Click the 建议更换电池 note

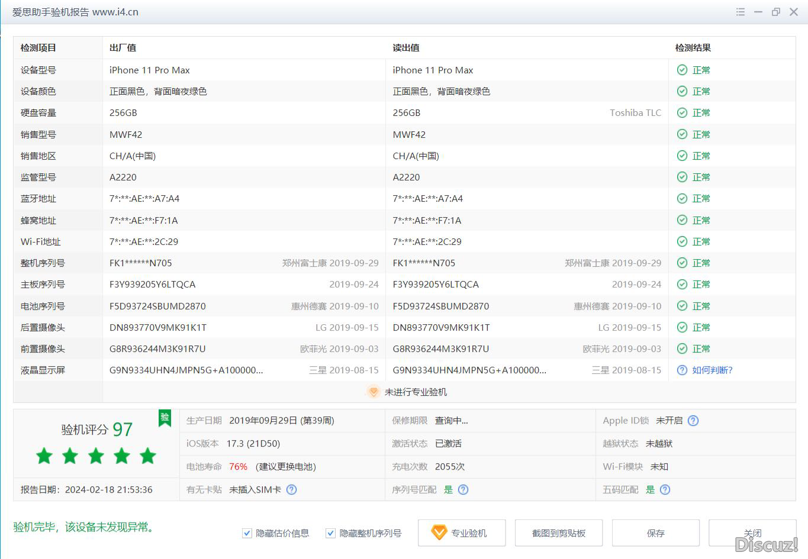tap(286, 466)
